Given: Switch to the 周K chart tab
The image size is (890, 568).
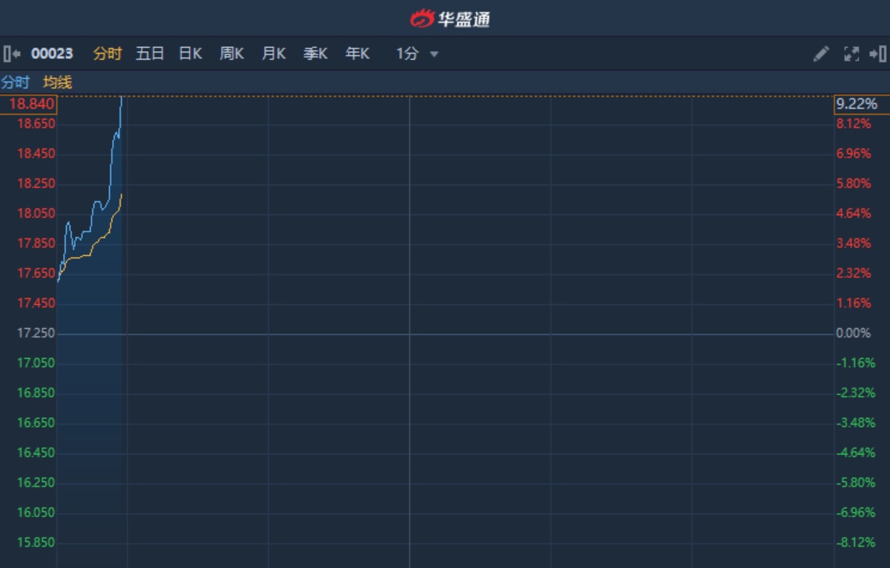Looking at the screenshot, I should click(232, 54).
